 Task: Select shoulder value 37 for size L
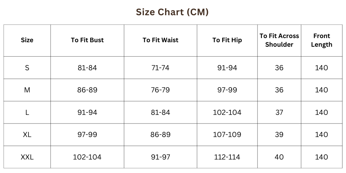click(279, 112)
